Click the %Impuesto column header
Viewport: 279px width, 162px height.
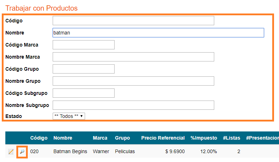pos(204,138)
